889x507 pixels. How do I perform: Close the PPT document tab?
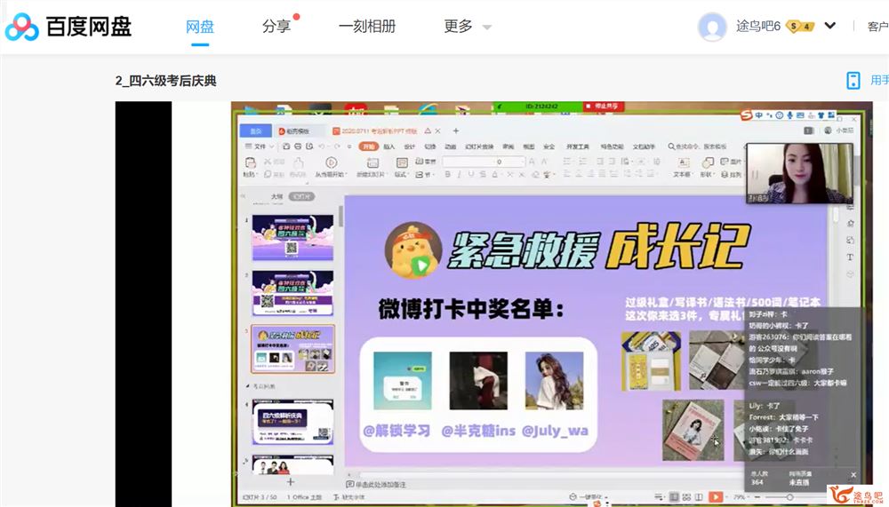(x=437, y=131)
